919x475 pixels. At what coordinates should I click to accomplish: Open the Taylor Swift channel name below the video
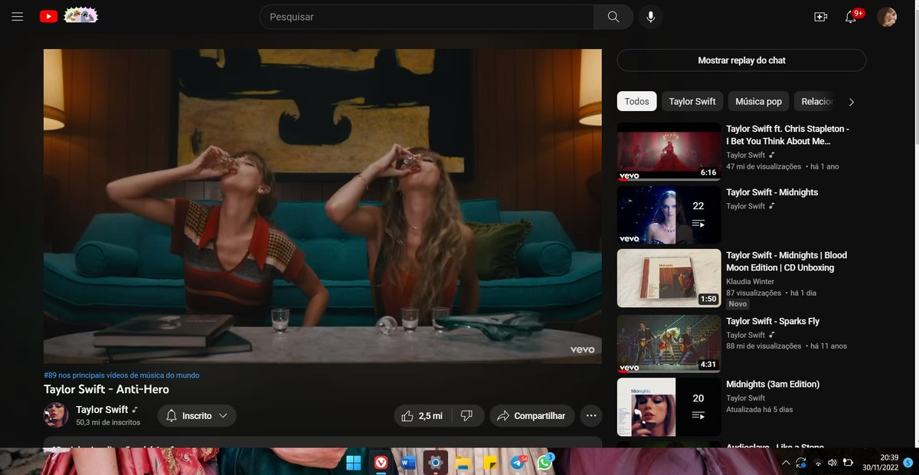102,410
